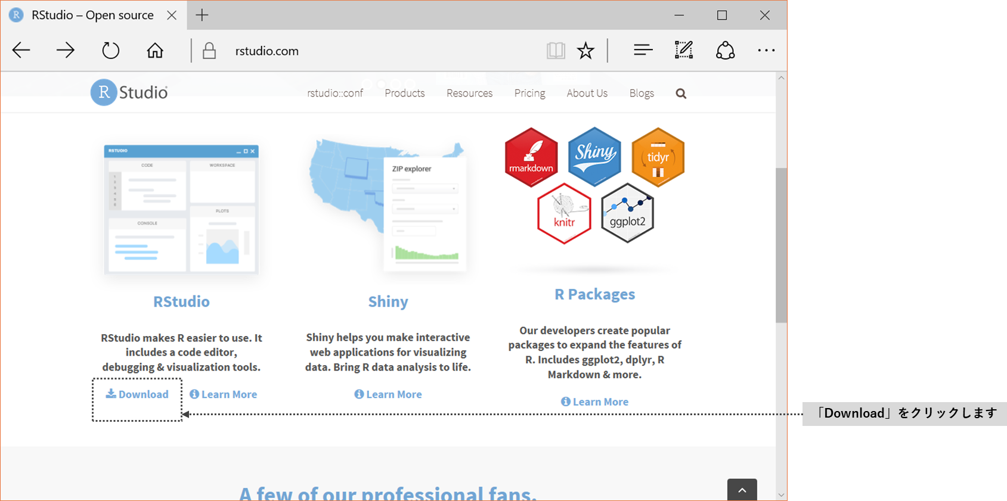Viewport: 1007px width, 501px height.
Task: Click Learn More under Shiny
Action: coord(388,394)
